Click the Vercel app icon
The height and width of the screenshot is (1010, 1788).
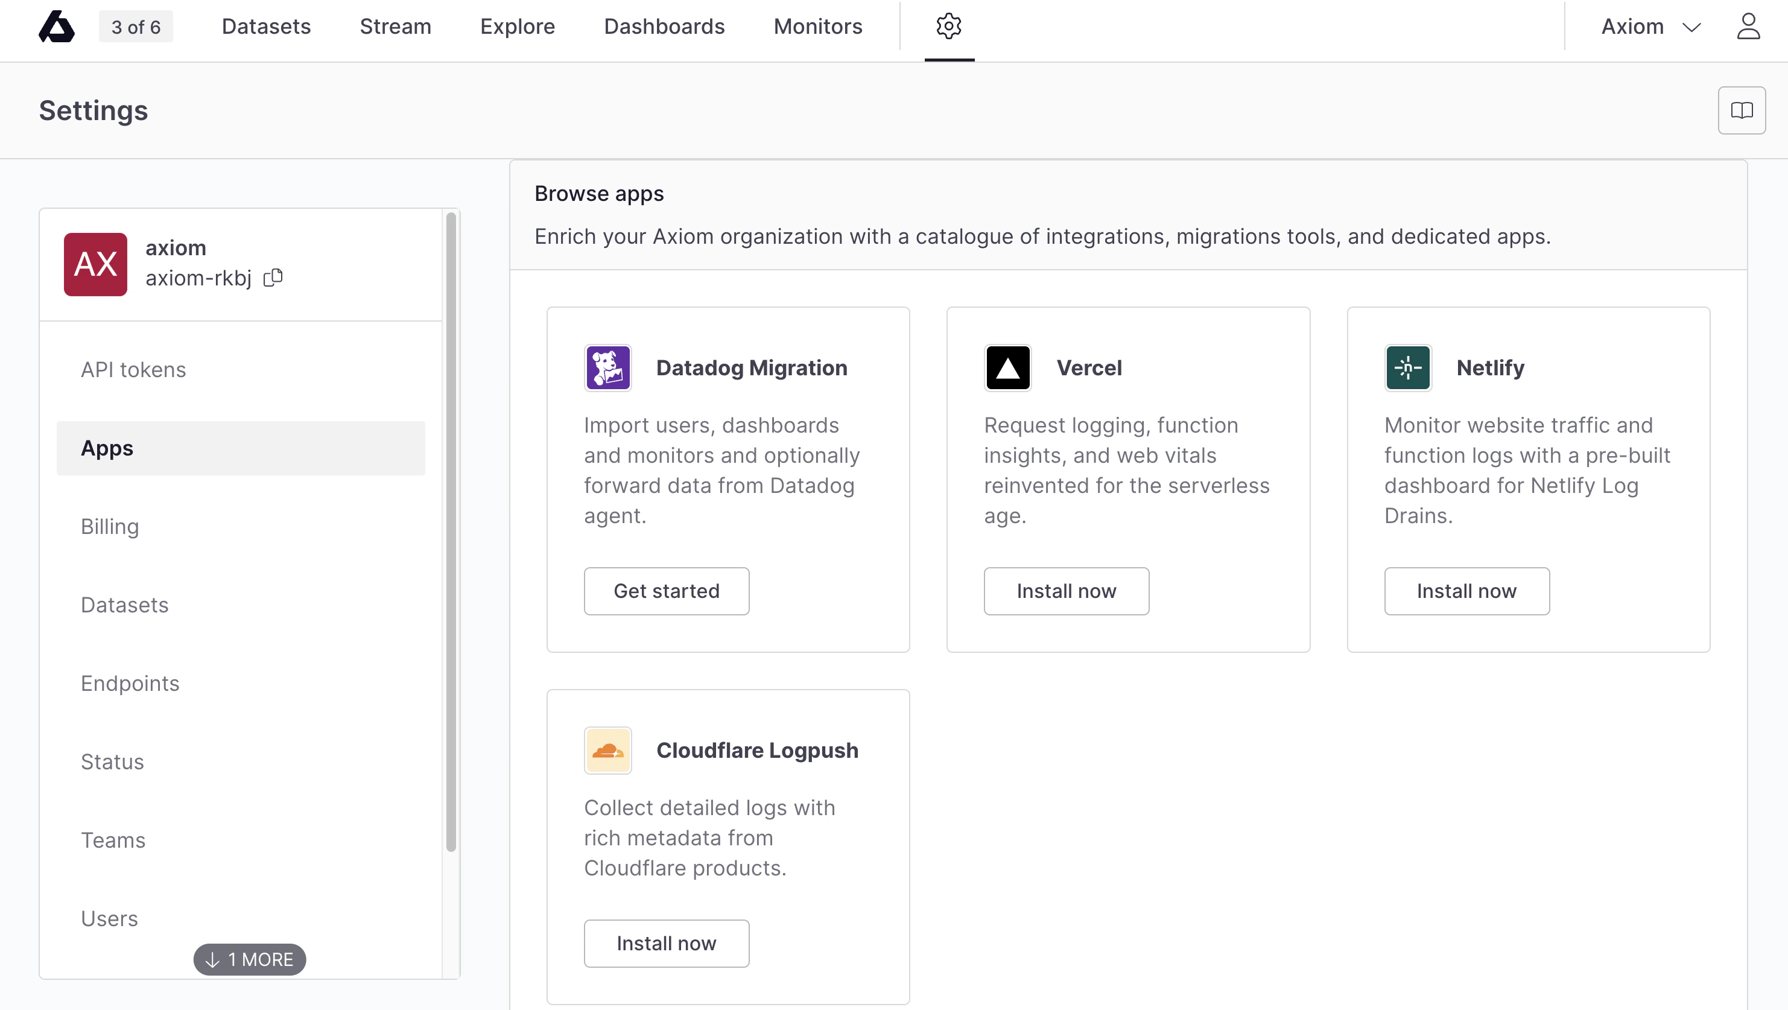(x=1008, y=367)
